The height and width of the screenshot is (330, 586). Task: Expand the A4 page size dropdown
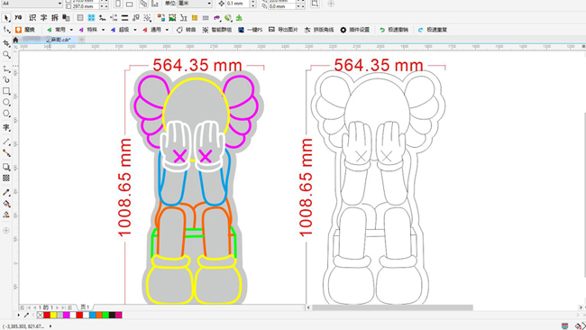(60, 4)
